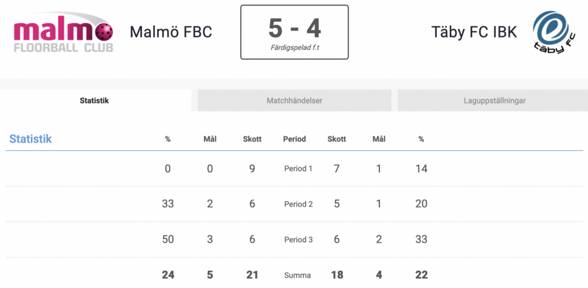Screen dimensions: 588x288
Task: Click Malmö's total shots value 21
Action: coord(252,275)
